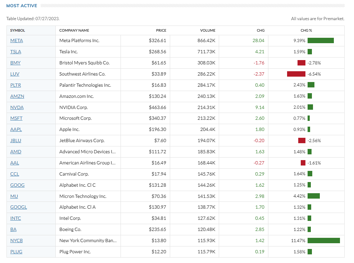354x263 pixels.
Task: Open the MU symbol link
Action: click(14, 196)
